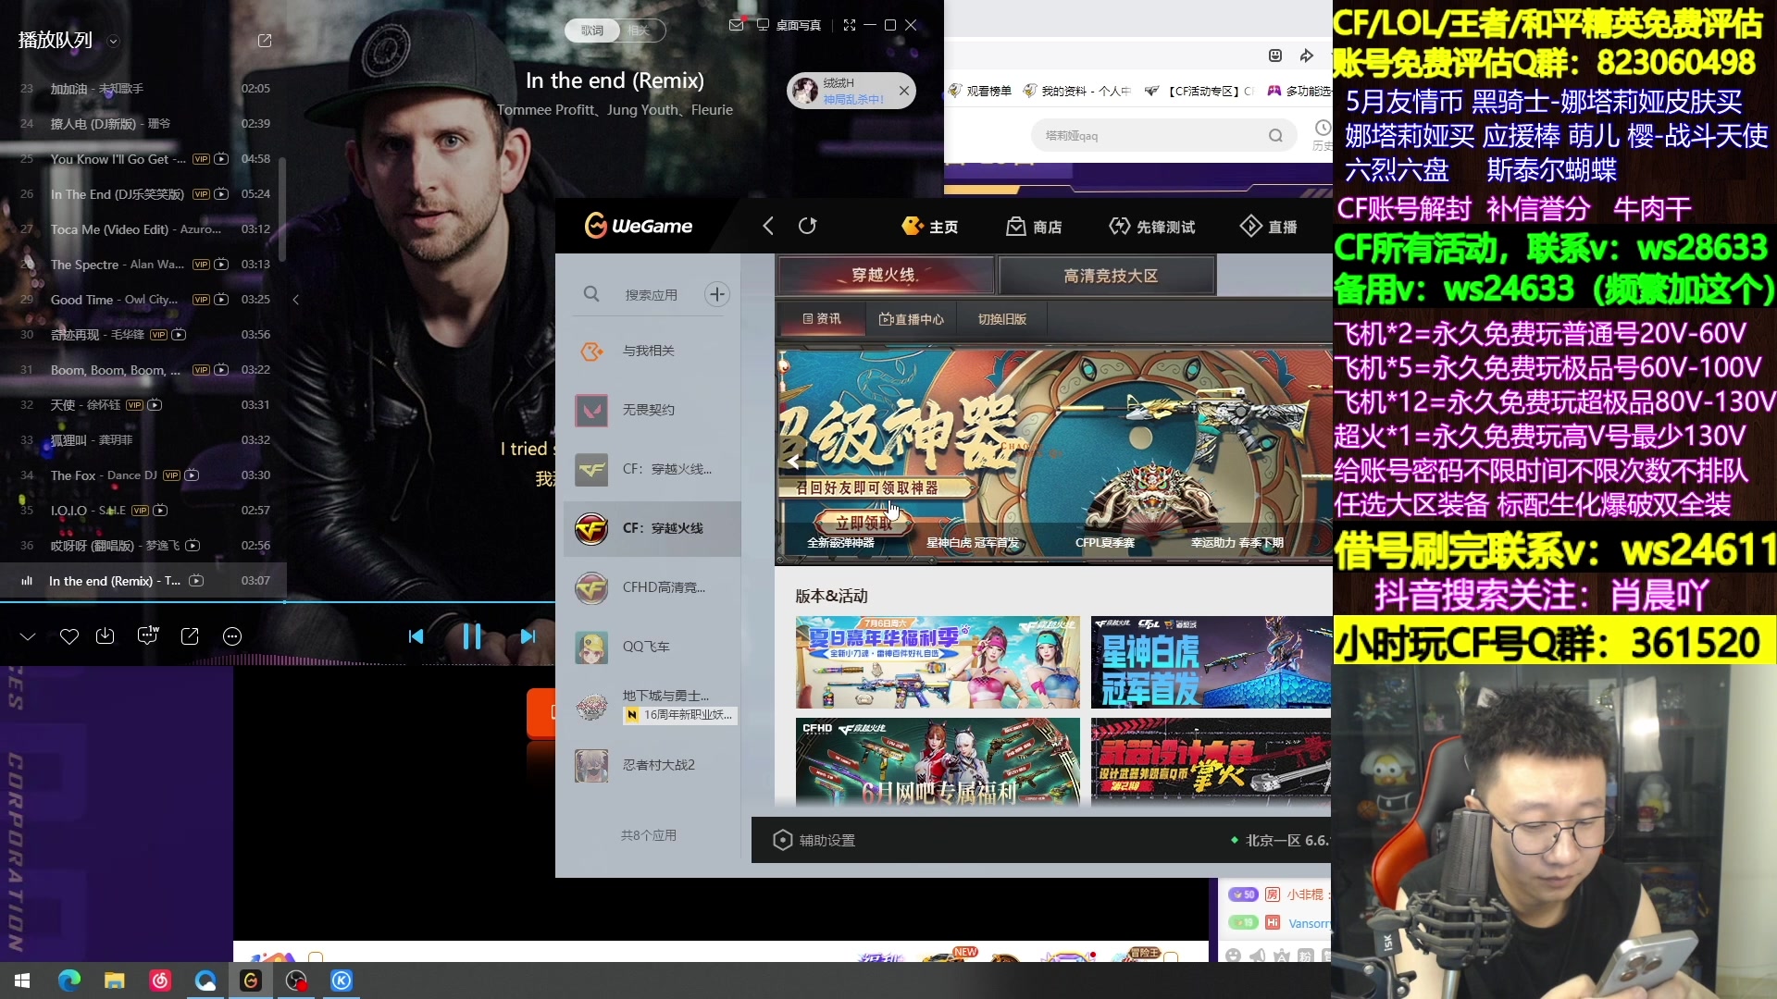The height and width of the screenshot is (999, 1777).
Task: Share the current song in music player
Action: (190, 636)
